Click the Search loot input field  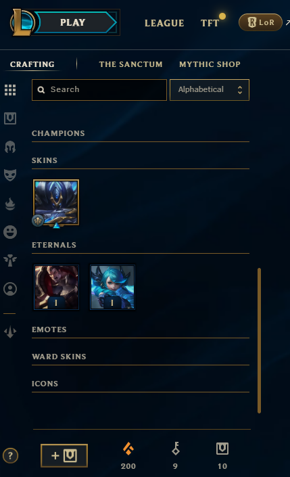(99, 90)
